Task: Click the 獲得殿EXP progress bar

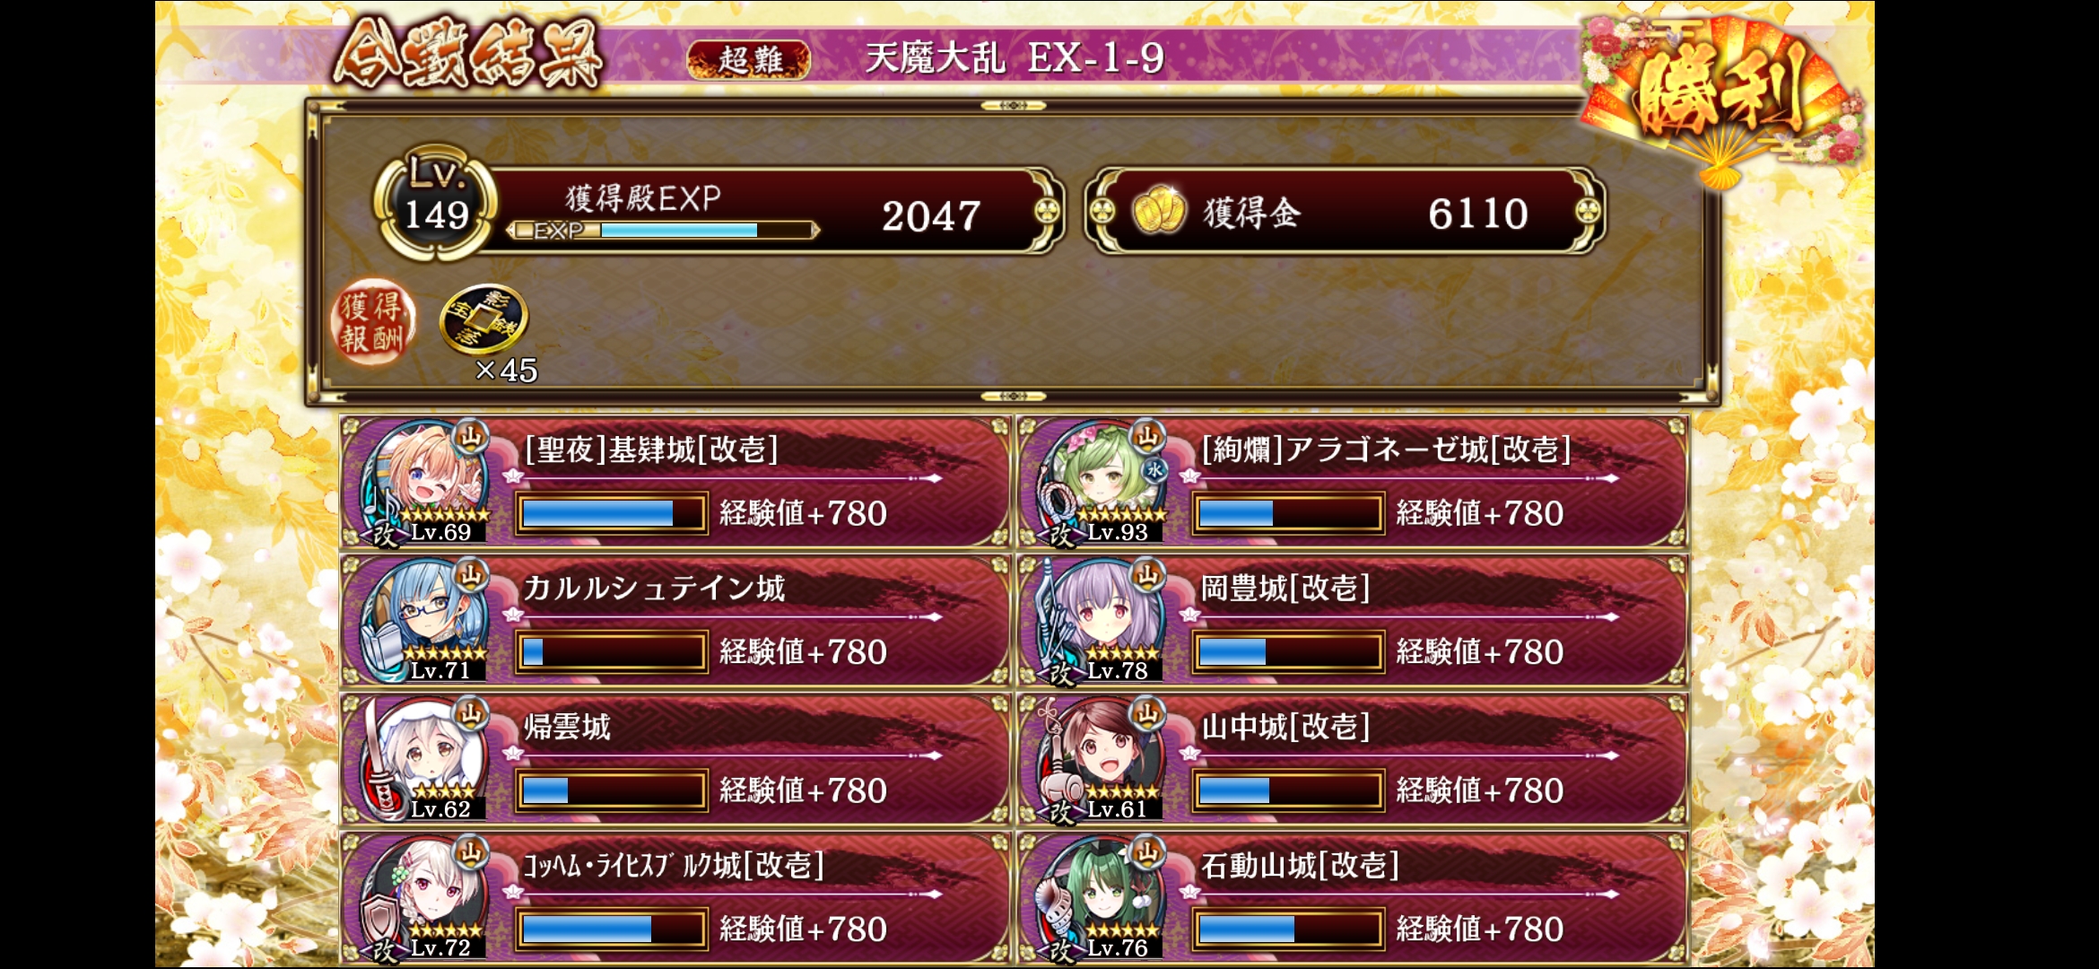Action: coord(664,231)
